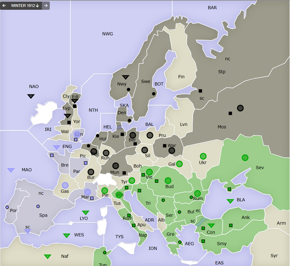Screen dimensions: 290x266
Task: Click the BOT sea region label
Action: click(159, 84)
